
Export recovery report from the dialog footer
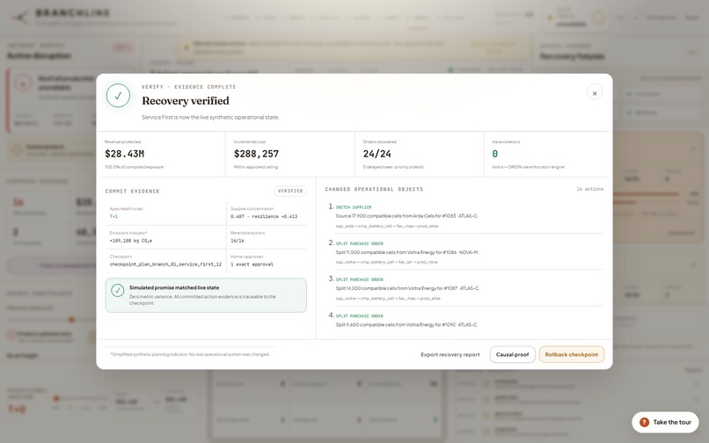pos(450,354)
